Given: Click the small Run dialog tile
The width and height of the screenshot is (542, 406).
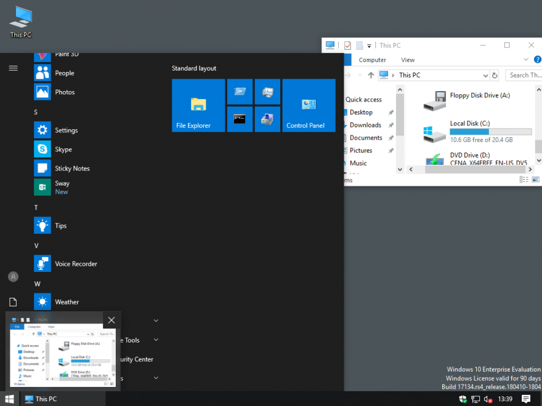Looking at the screenshot, I should 240,92.
